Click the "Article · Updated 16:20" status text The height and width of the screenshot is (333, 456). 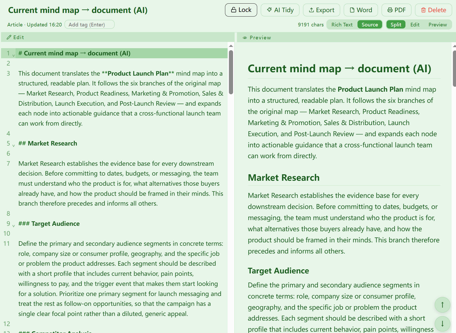click(34, 25)
